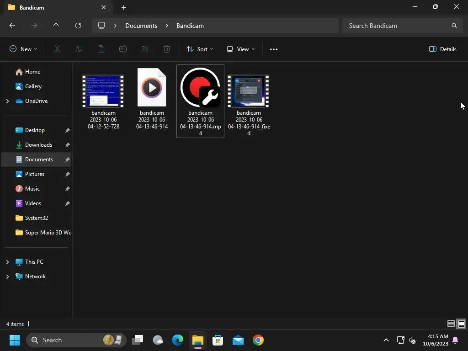Close the Bandicam tab
Screen dimensions: 468x351
(103, 7)
